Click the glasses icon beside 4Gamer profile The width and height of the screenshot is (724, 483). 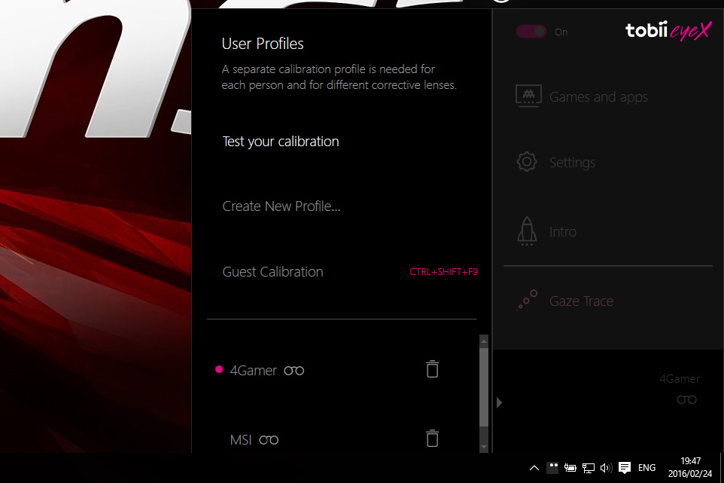pos(294,370)
